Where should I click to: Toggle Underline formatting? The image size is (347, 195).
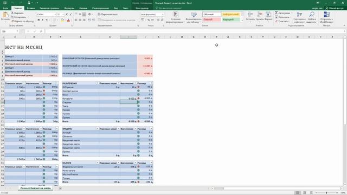(47, 20)
